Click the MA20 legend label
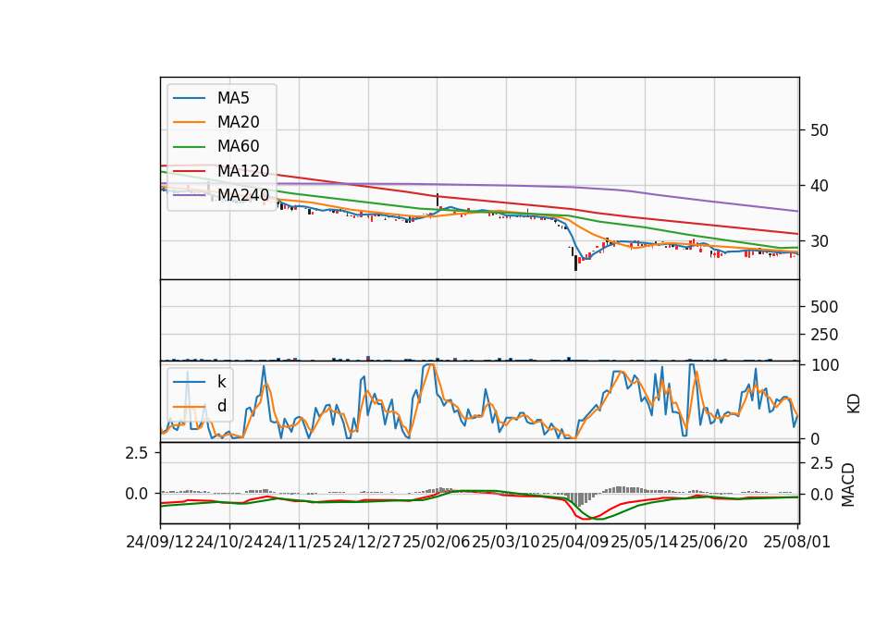 [x=238, y=122]
